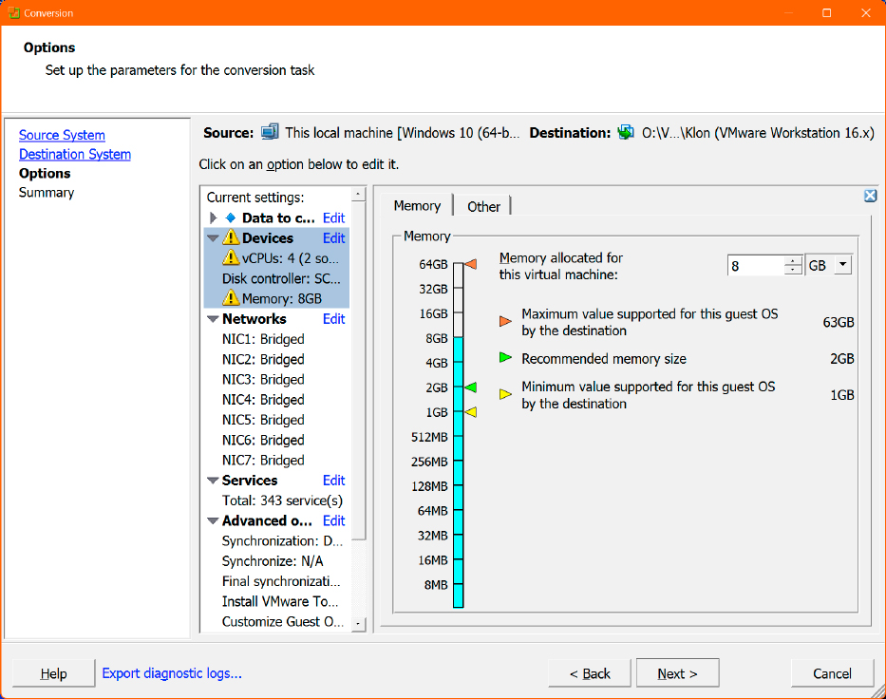Close the memory options pane with blue X
886x699 pixels.
tap(870, 196)
